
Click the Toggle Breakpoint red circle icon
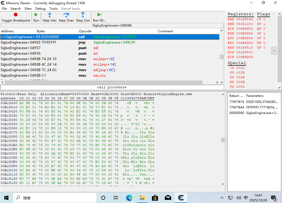click(x=16, y=15)
